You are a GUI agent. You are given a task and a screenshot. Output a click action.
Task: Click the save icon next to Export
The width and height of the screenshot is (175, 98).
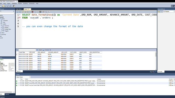click(x=43, y=50)
